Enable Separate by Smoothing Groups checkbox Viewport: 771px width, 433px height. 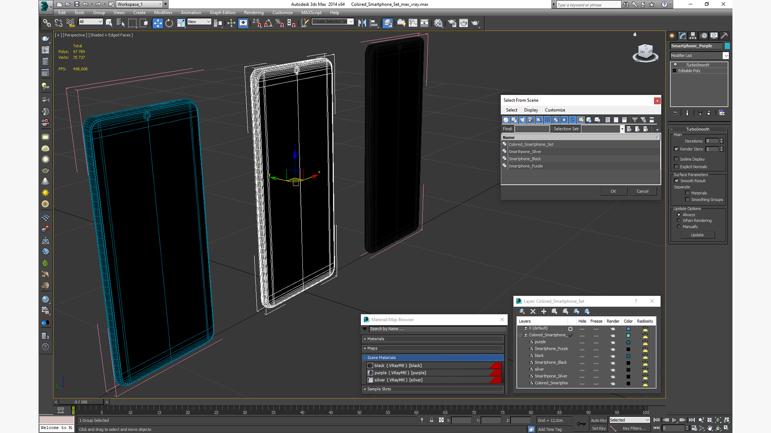[687, 199]
